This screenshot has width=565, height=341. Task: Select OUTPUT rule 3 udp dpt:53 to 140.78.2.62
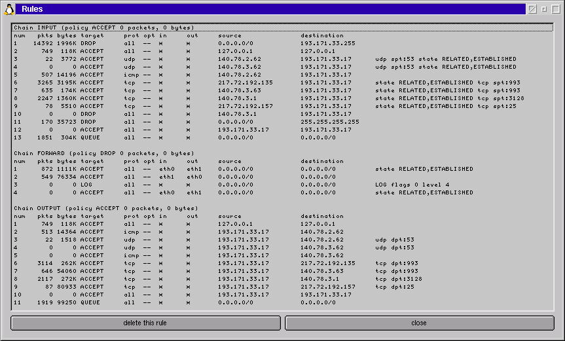point(283,240)
